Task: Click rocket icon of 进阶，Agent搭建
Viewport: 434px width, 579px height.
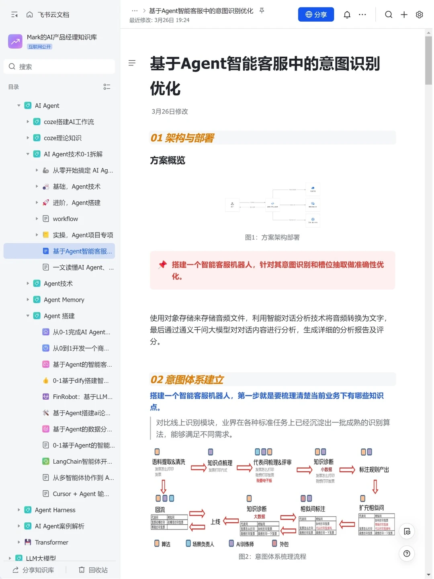Action: tap(46, 203)
